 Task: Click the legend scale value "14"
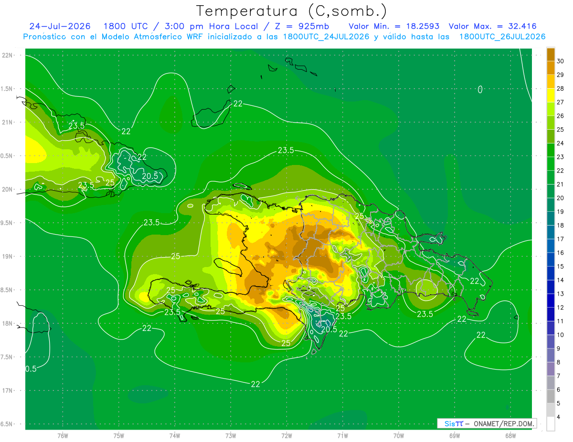click(560, 280)
